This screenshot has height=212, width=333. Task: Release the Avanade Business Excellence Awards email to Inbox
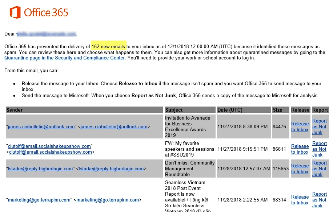pyautogui.click(x=300, y=126)
